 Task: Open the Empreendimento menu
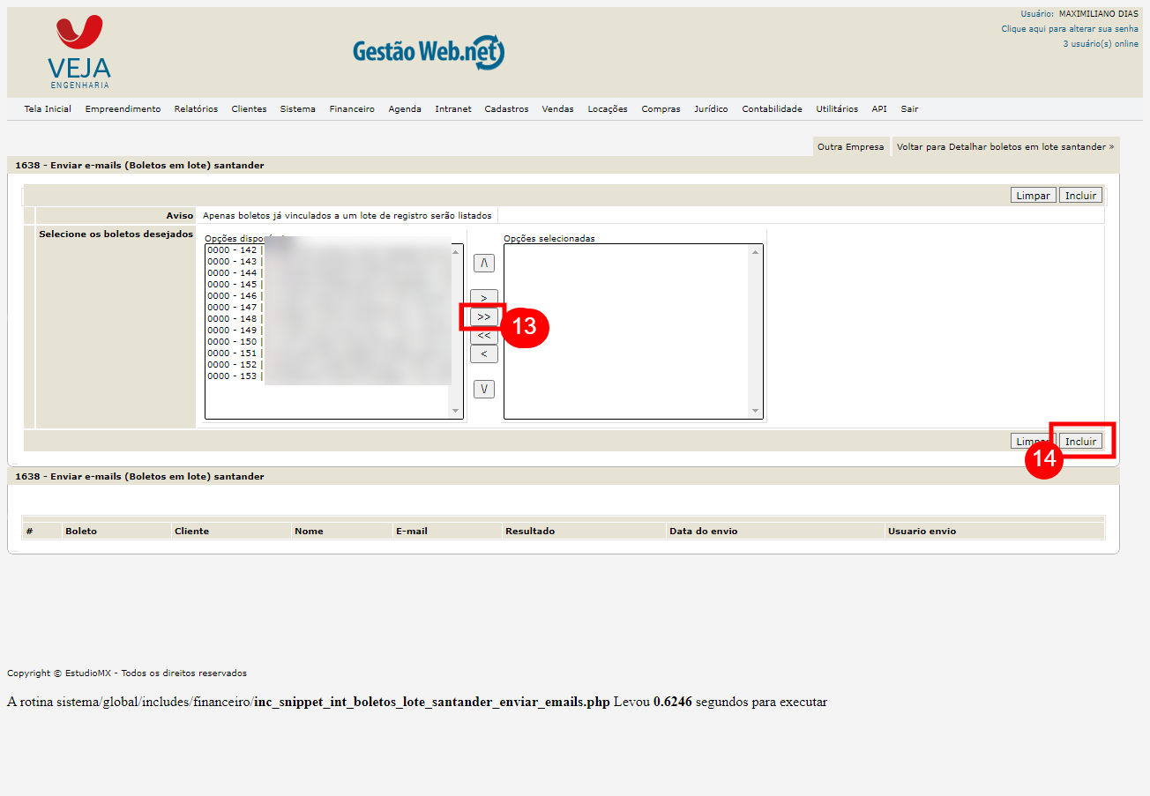[x=123, y=109]
